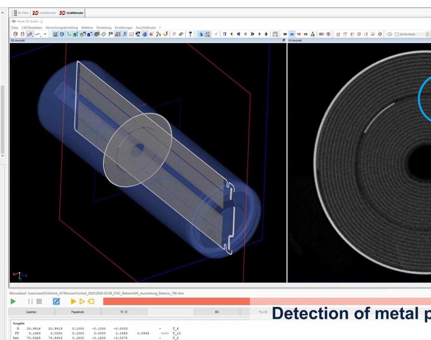Click the R / D button
The height and width of the screenshot is (340, 431).
pyautogui.click(x=124, y=312)
